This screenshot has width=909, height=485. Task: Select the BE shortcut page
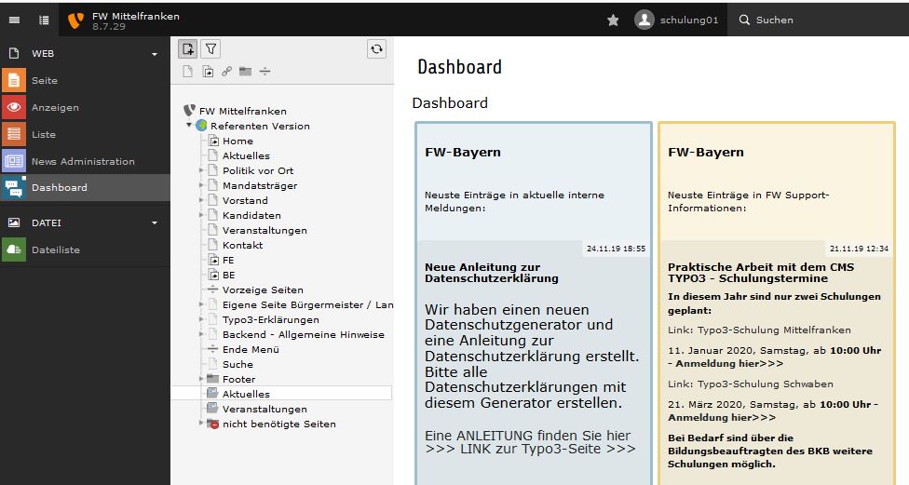pos(229,276)
